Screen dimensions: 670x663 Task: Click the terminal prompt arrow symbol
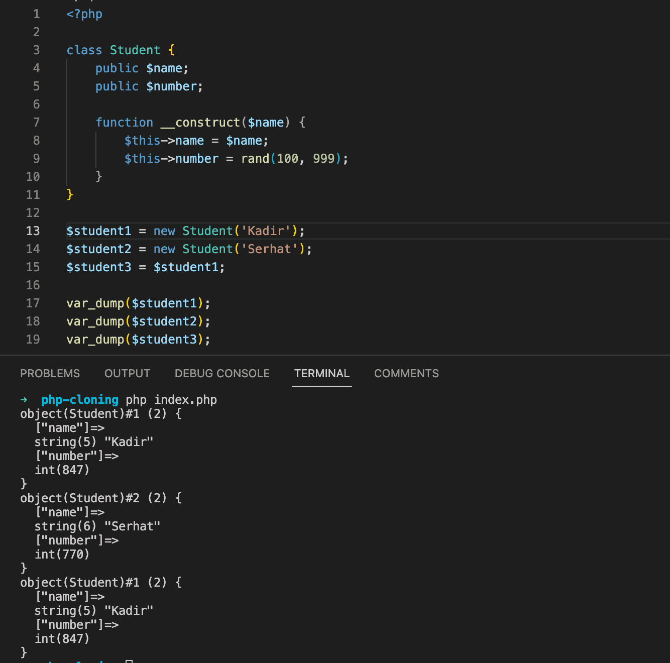coord(24,400)
